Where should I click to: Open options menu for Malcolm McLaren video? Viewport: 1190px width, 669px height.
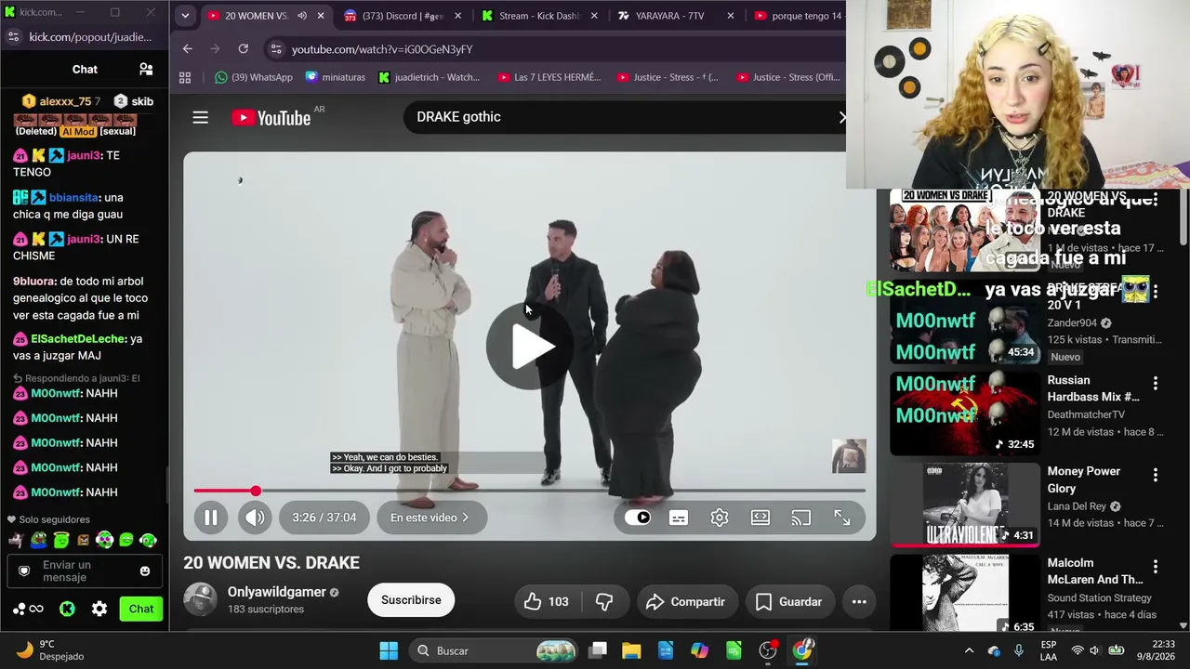click(x=1156, y=566)
